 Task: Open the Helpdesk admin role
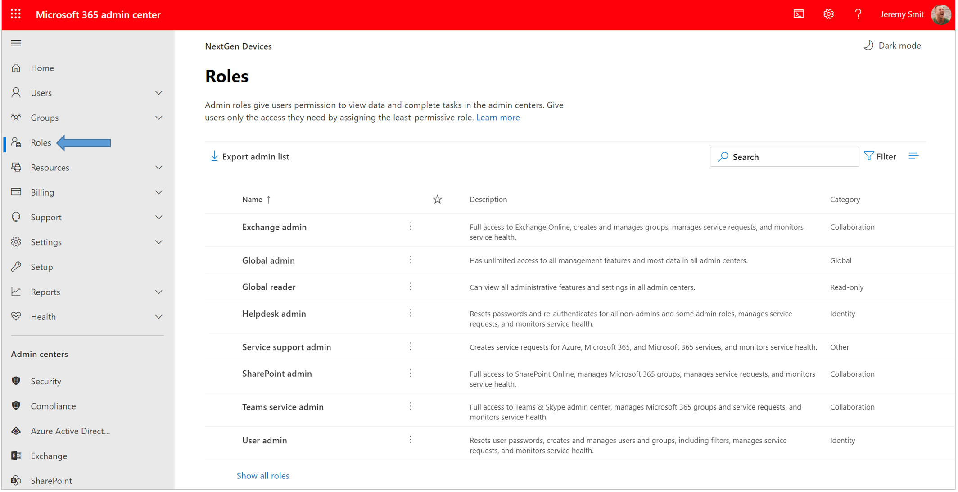(x=274, y=314)
